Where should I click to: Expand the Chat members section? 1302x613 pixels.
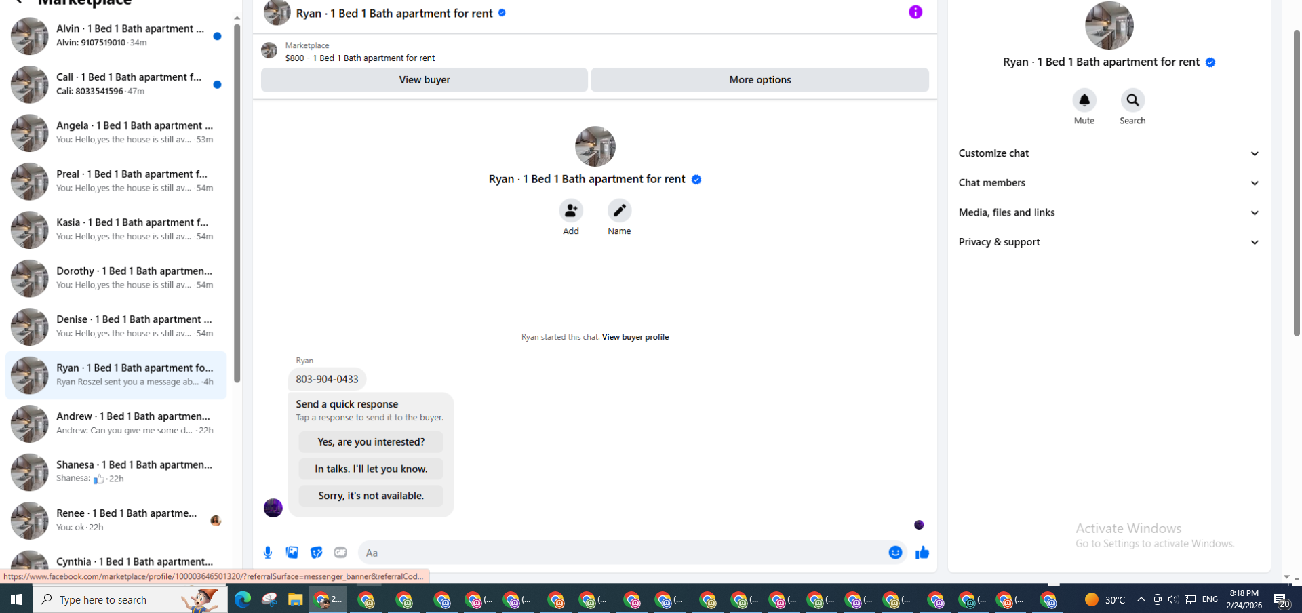1109,183
